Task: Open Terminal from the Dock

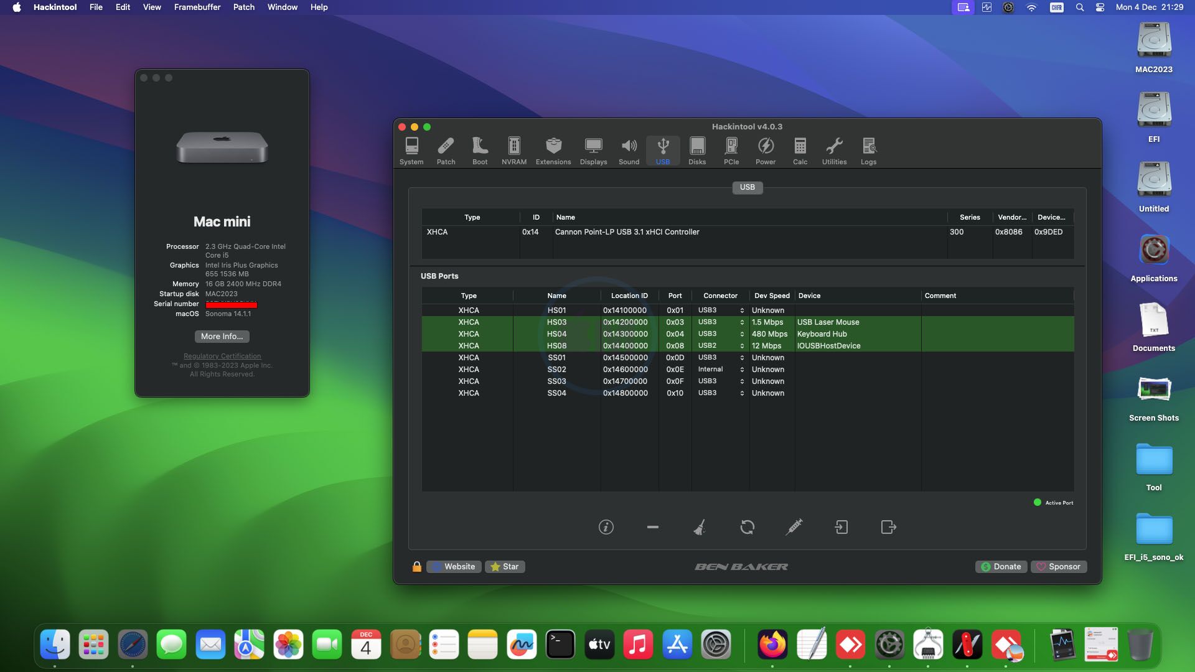Action: 560,645
